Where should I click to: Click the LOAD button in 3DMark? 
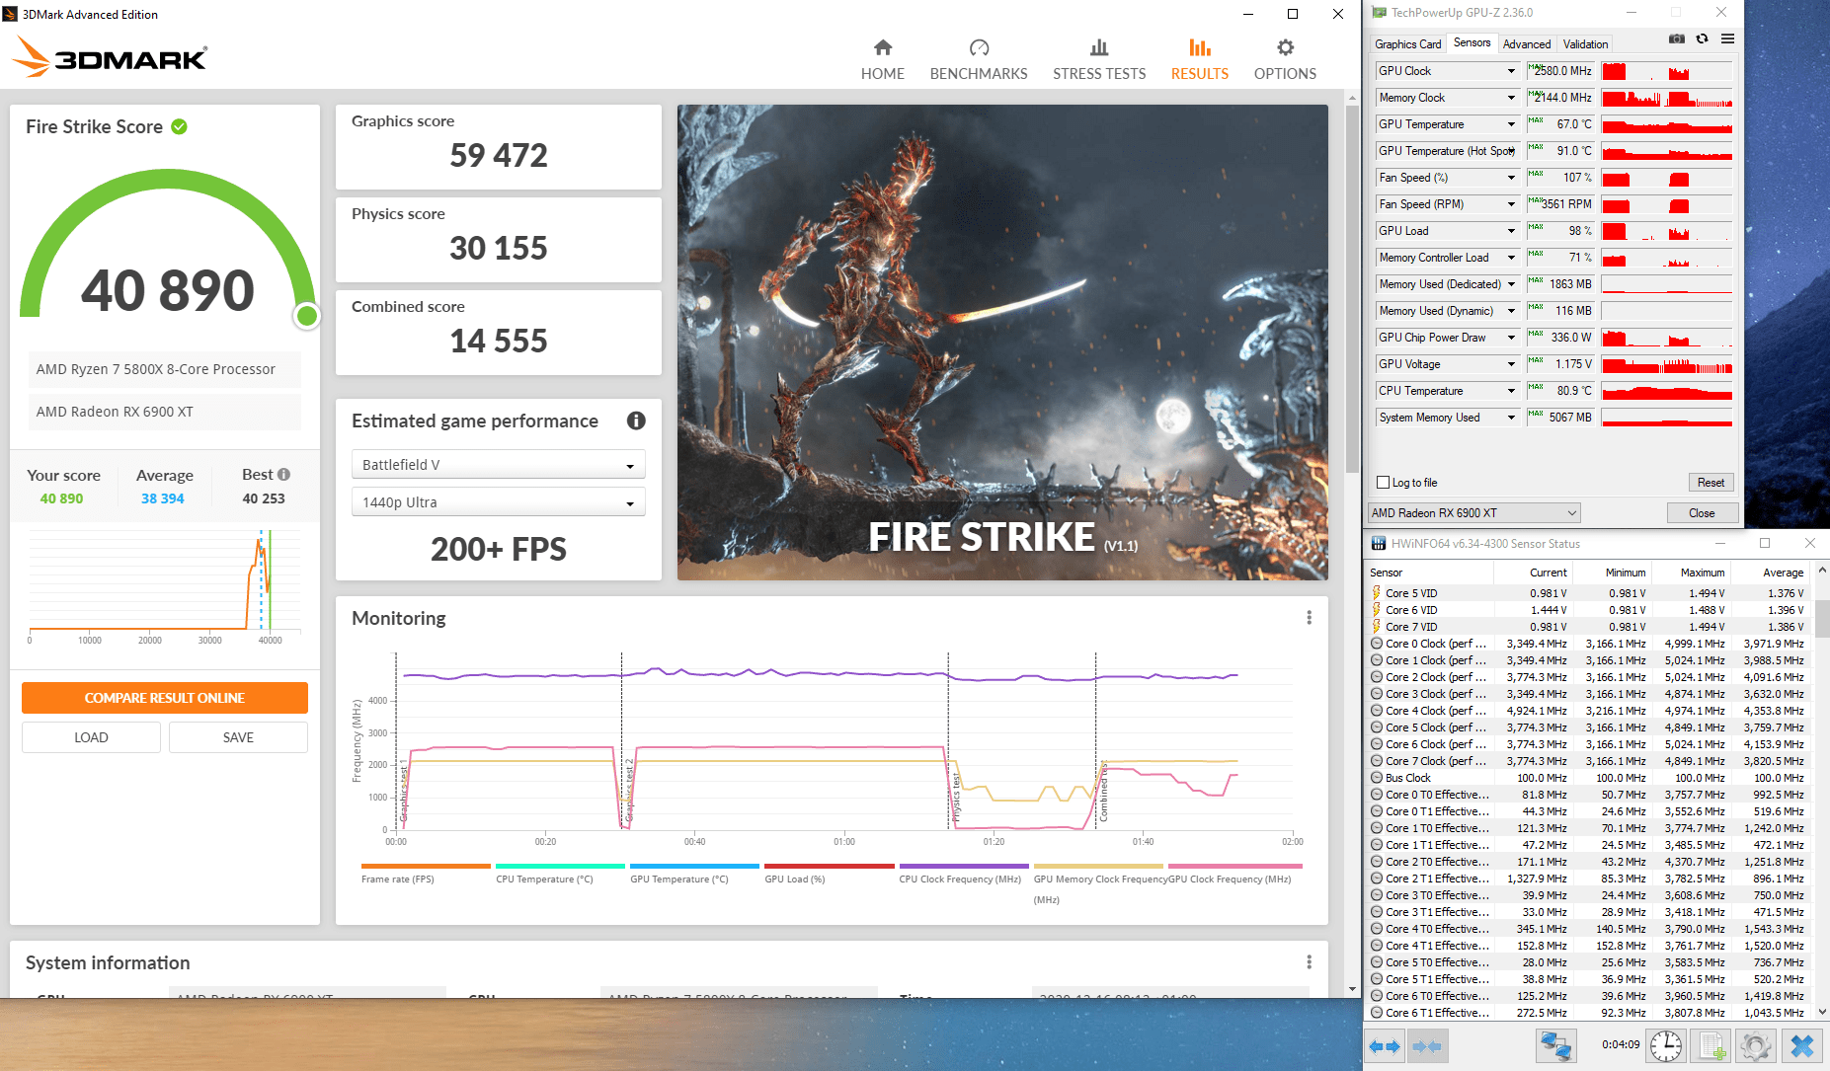[91, 737]
